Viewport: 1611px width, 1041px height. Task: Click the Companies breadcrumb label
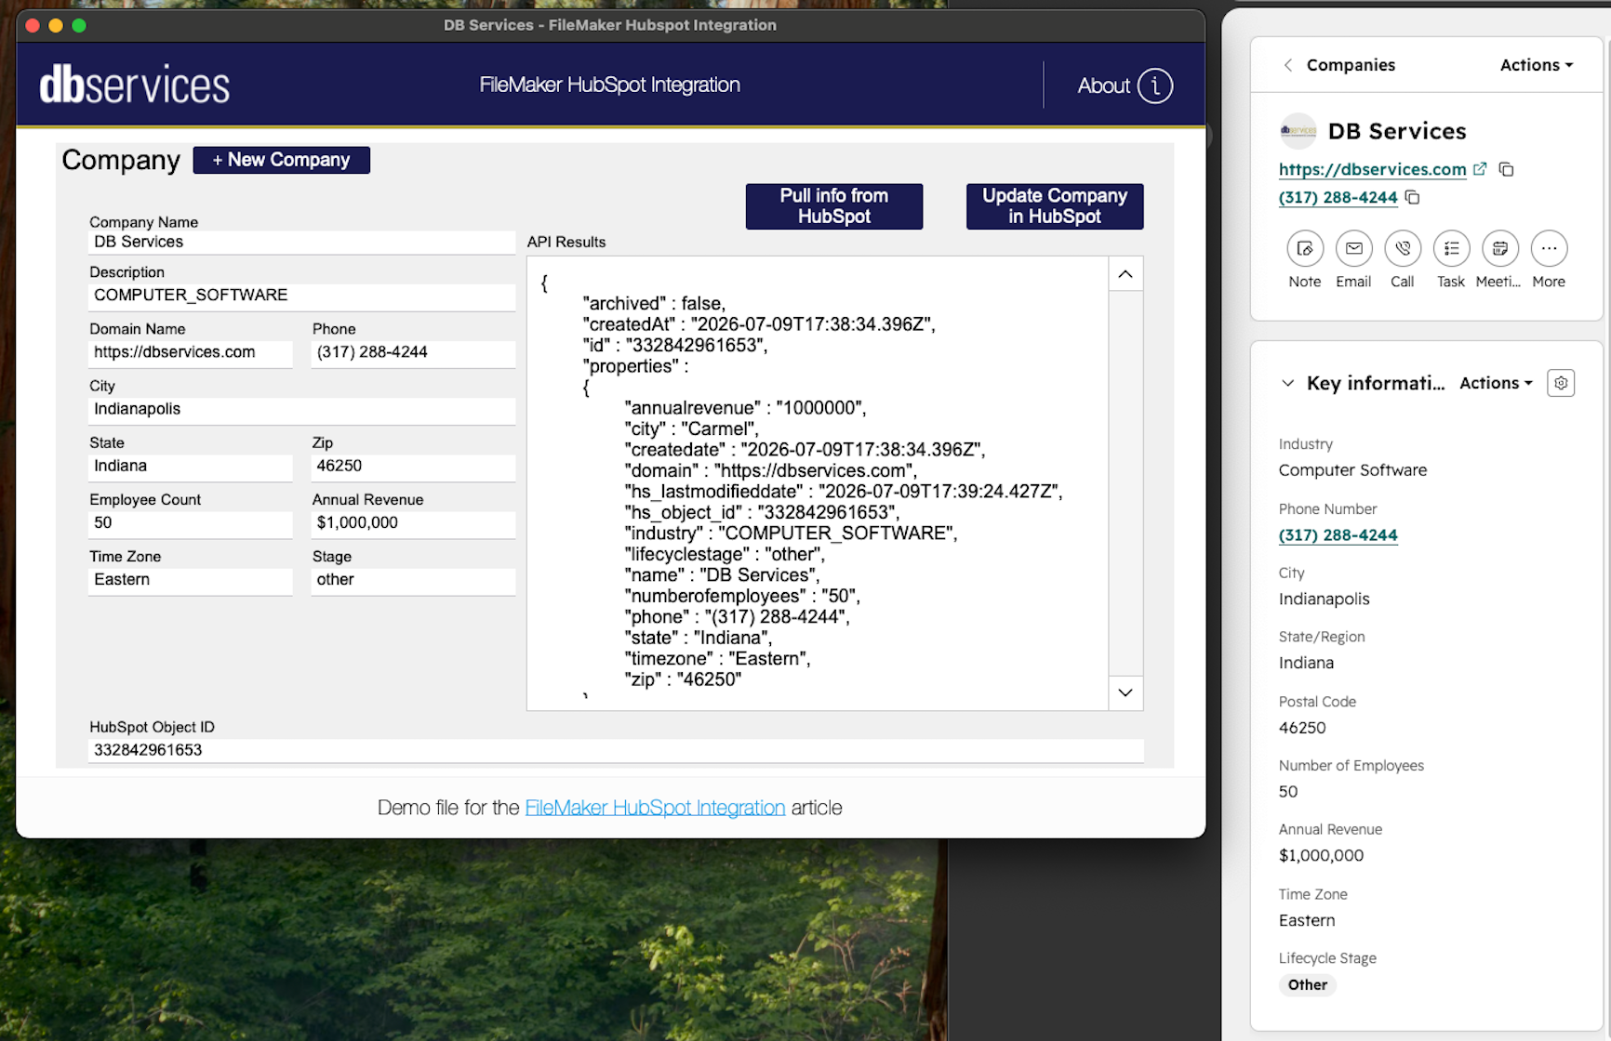(1351, 65)
